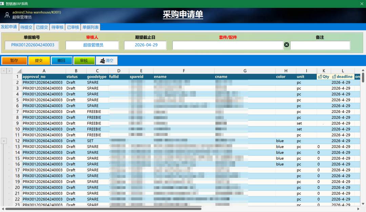Click the empty 备注 input field
The height and width of the screenshot is (212, 366).
click(x=320, y=45)
